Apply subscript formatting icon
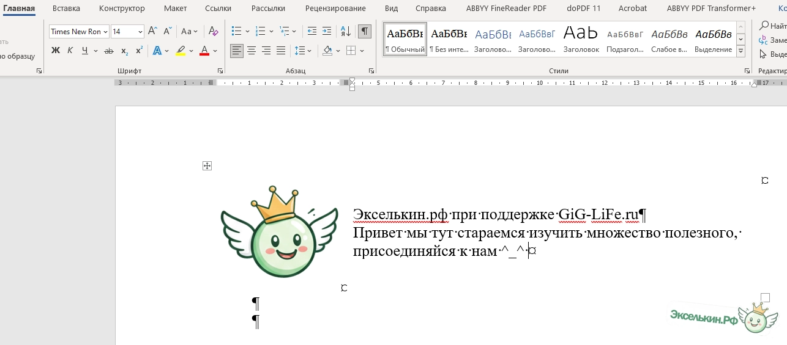 click(124, 51)
